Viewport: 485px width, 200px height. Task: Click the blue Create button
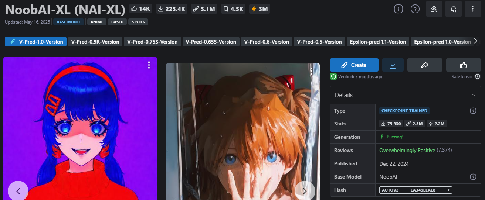(x=354, y=65)
